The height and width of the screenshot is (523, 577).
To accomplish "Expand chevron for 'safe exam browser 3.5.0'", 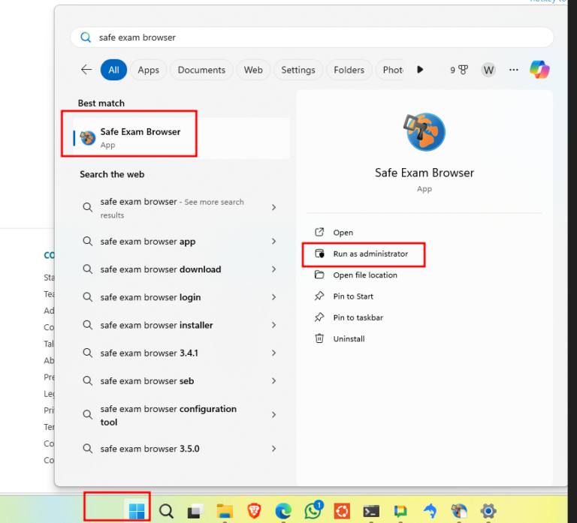I will tap(273, 449).
